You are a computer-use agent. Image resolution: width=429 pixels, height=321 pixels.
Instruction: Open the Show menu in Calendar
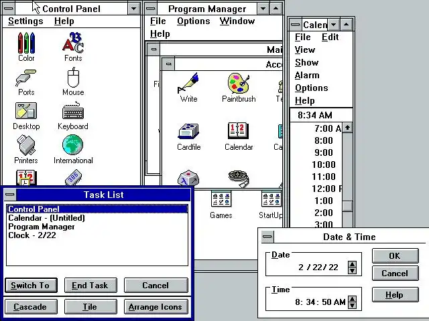[x=307, y=62]
